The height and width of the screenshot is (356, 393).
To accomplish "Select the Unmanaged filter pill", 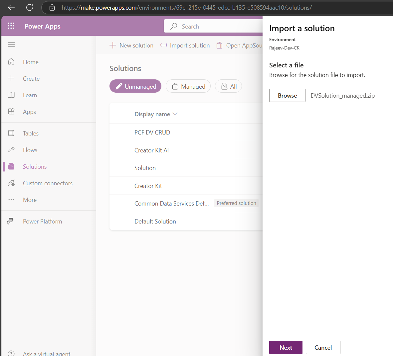I will pos(135,86).
